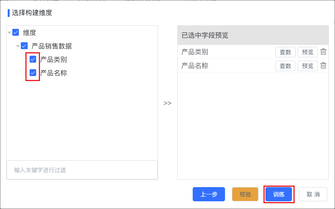Delete the 产品名称 field with trash icon
This screenshot has height=209, width=335.
(x=323, y=66)
